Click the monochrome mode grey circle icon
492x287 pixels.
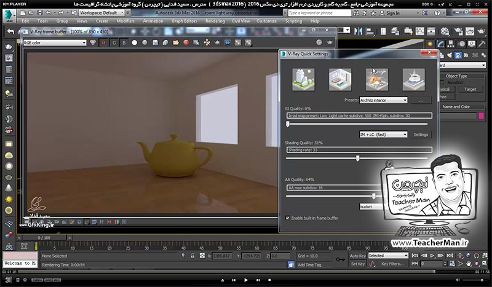point(145,42)
